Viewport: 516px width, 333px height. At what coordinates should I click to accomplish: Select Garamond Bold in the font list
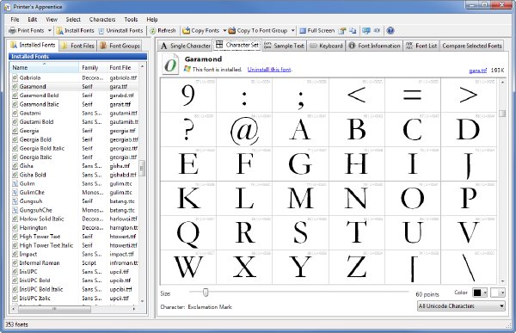pyautogui.click(x=74, y=96)
